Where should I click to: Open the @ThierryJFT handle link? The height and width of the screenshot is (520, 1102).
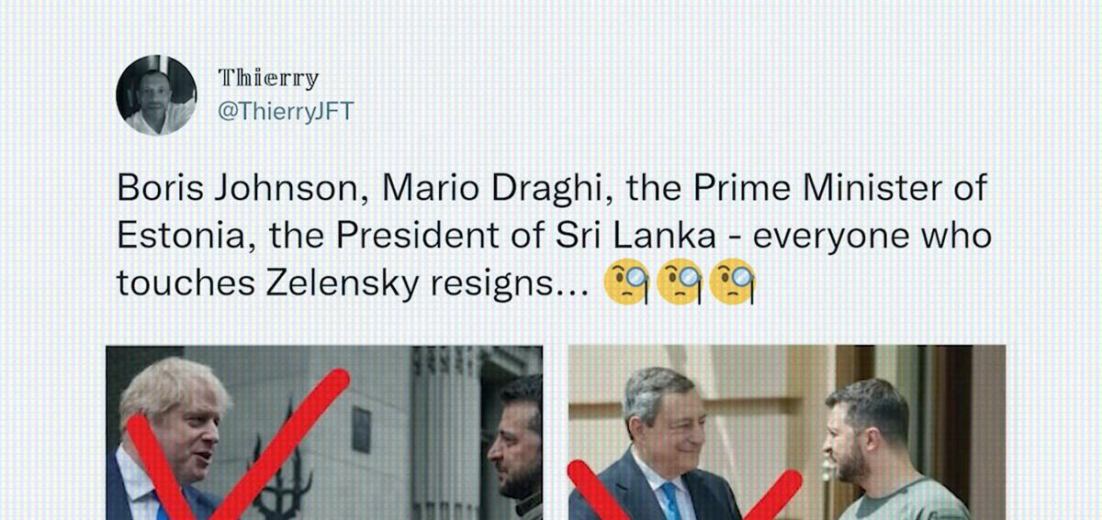click(x=285, y=112)
